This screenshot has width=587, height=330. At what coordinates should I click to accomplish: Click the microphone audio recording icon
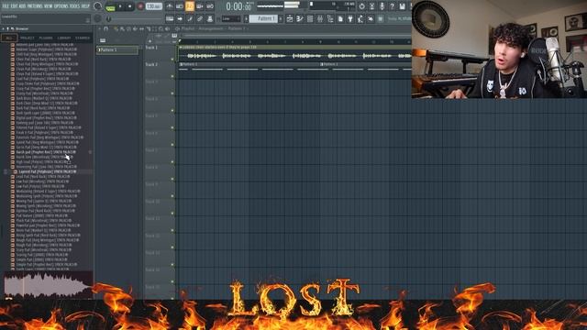pyautogui.click(x=382, y=6)
